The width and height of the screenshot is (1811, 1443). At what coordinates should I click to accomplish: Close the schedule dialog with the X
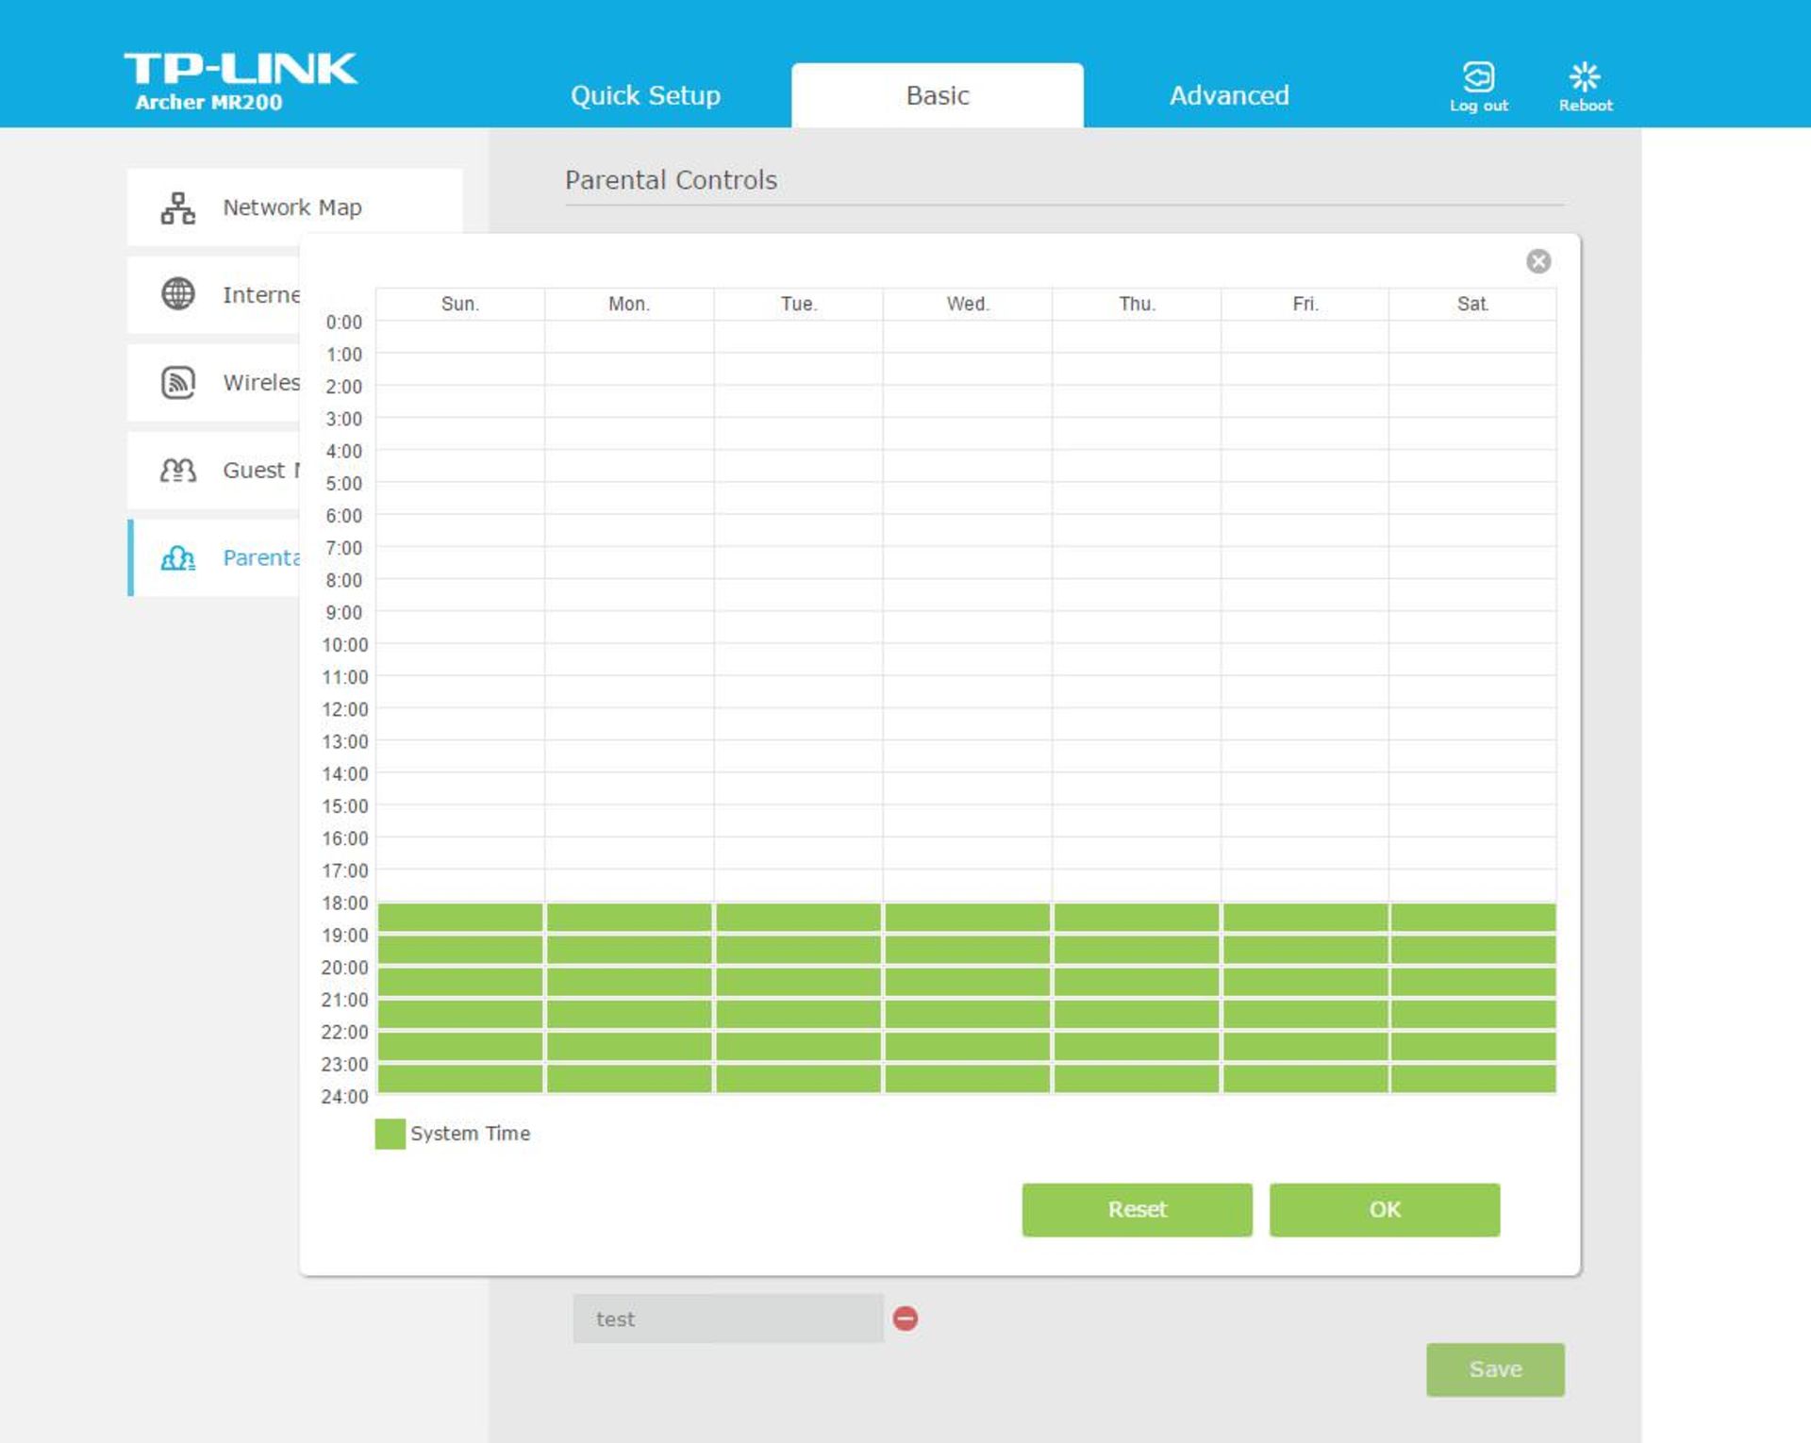[x=1538, y=261]
